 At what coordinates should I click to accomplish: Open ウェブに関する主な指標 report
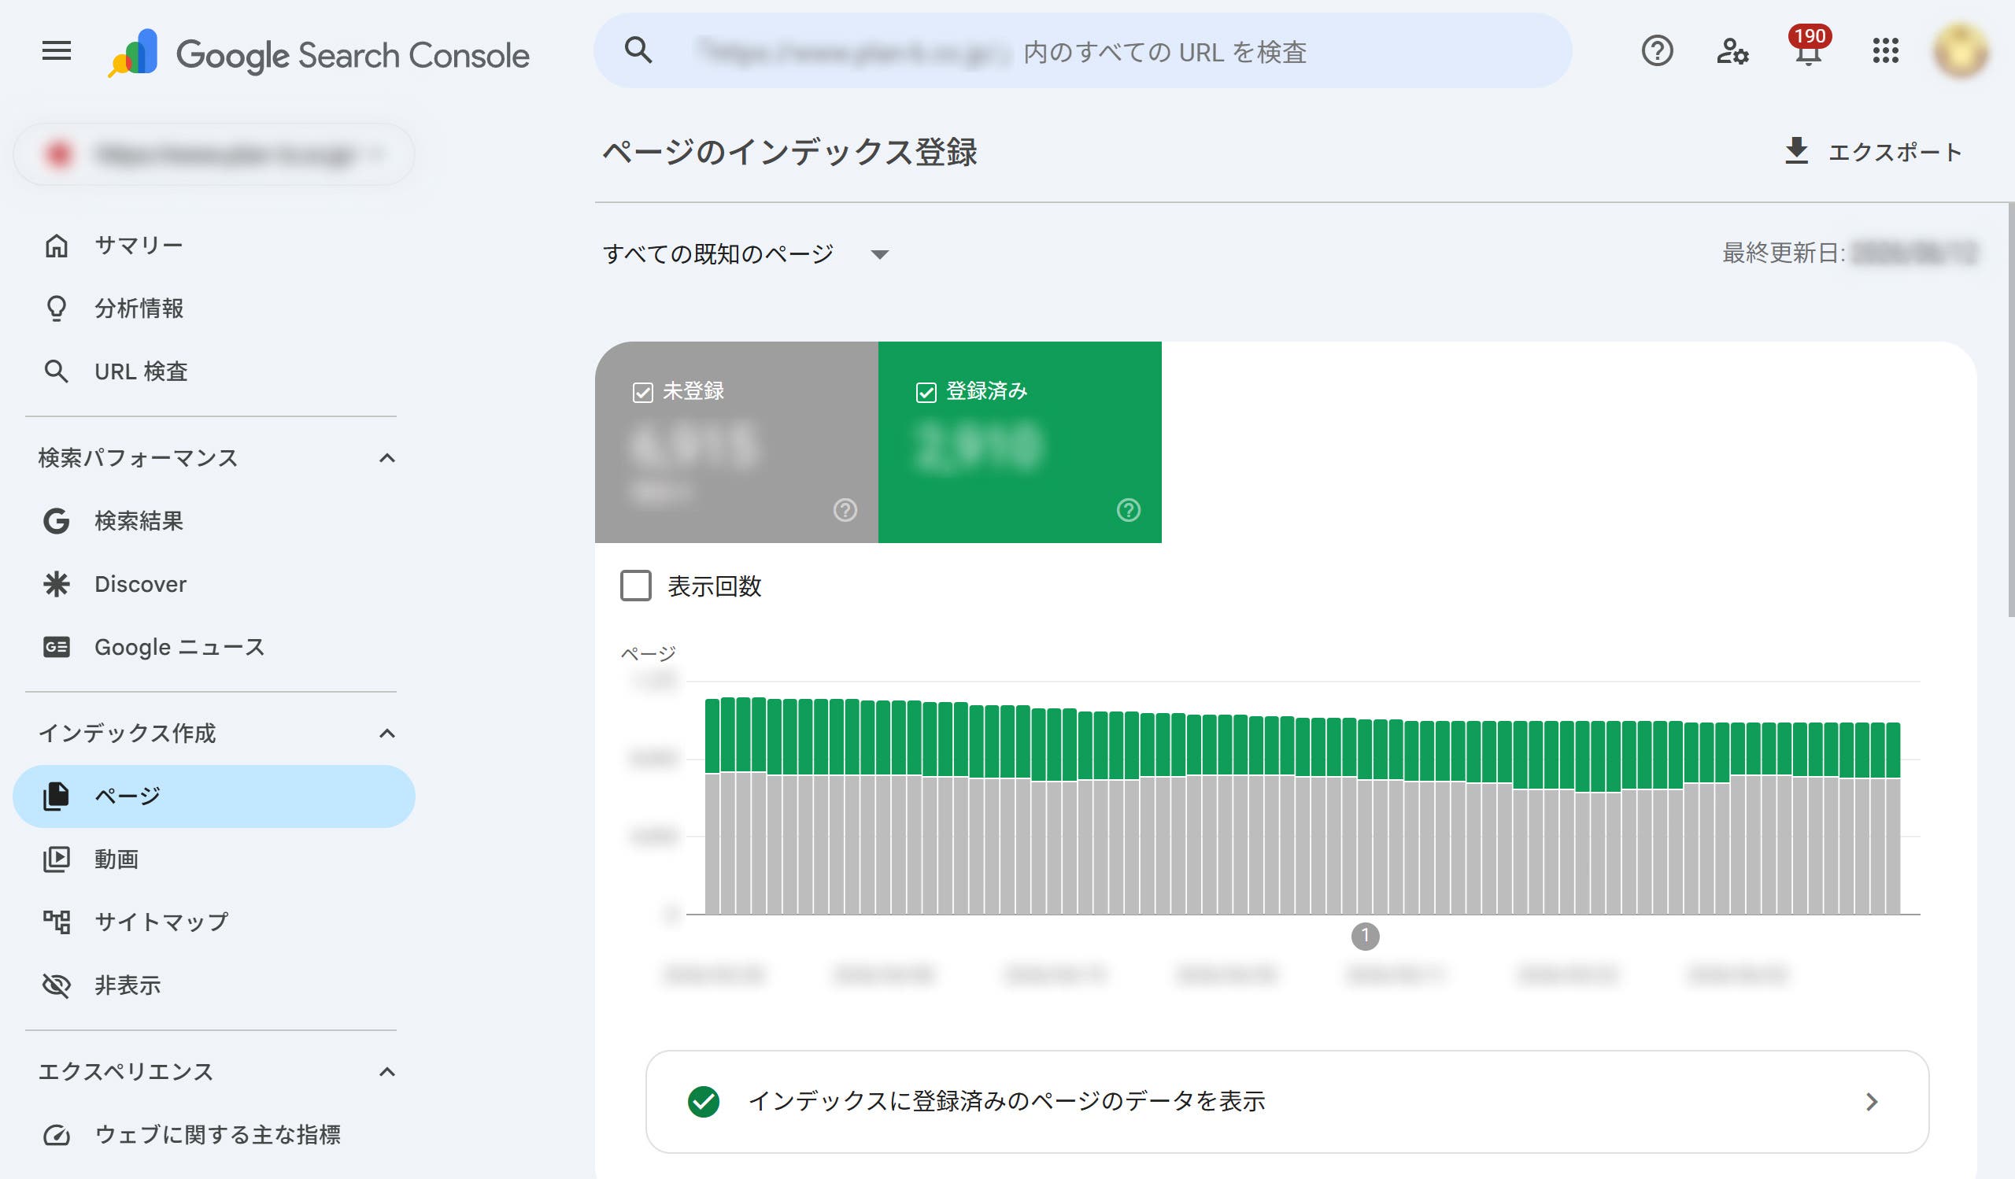pyautogui.click(x=214, y=1135)
